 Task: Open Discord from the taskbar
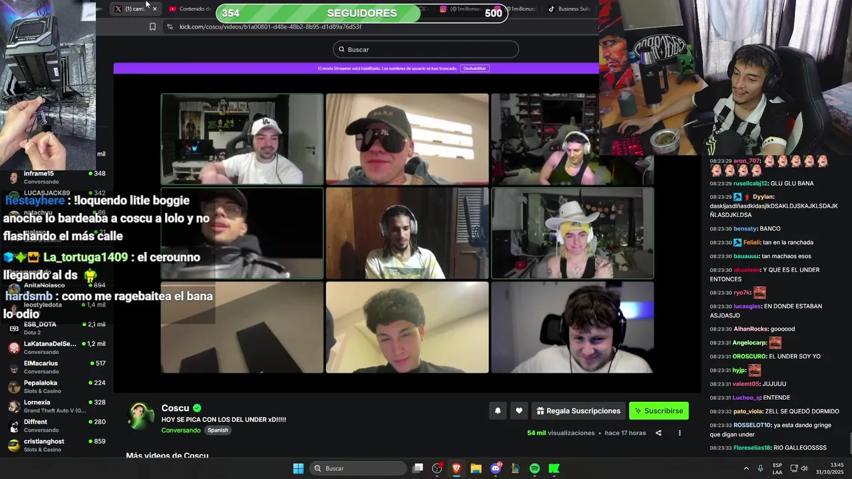click(x=495, y=468)
